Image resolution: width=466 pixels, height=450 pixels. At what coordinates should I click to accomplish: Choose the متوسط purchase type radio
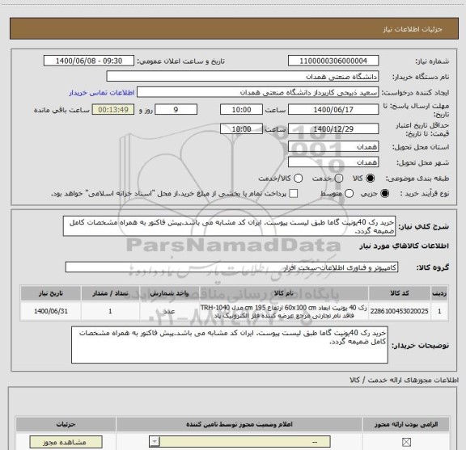coord(349,194)
